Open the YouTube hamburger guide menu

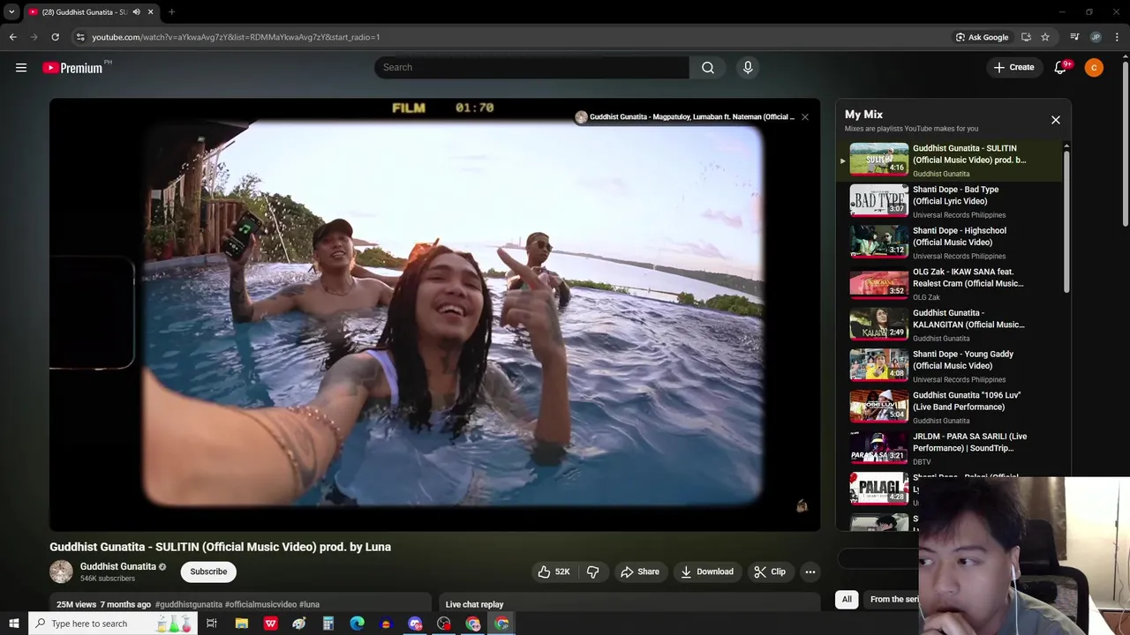point(21,67)
